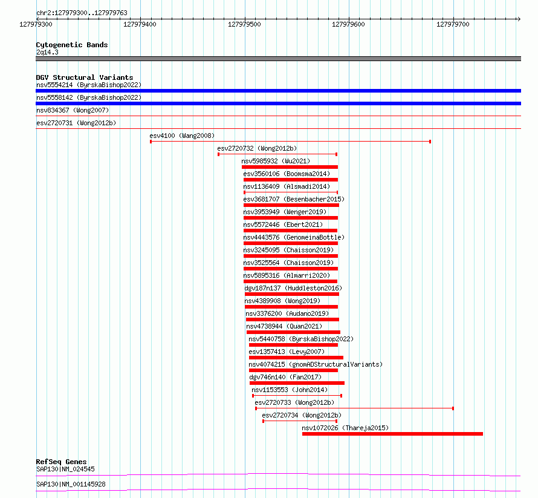Click esv3560106 (Boomsma2014) label
Screen dimensions: 538x498
(x=287, y=174)
